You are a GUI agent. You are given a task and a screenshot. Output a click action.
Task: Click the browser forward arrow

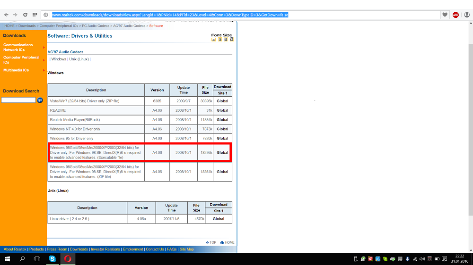point(15,15)
